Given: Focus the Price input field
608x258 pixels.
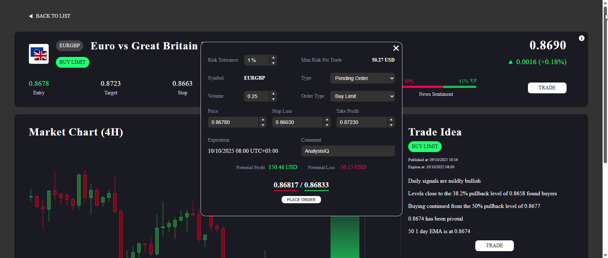Looking at the screenshot, I should tap(233, 122).
